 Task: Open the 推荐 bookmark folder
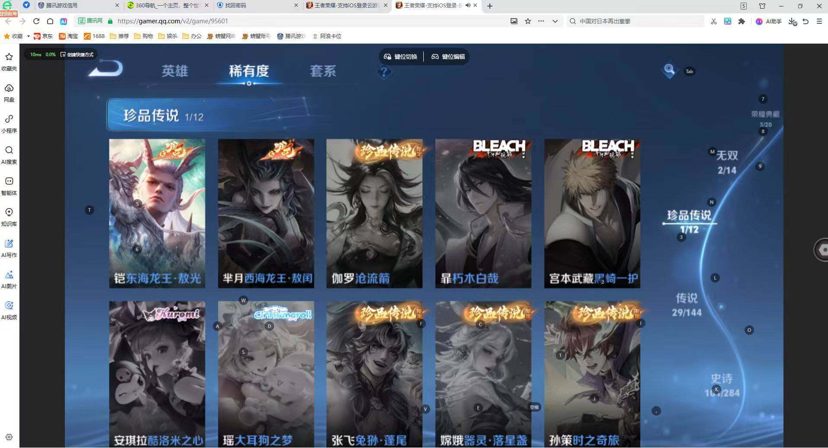(x=119, y=36)
